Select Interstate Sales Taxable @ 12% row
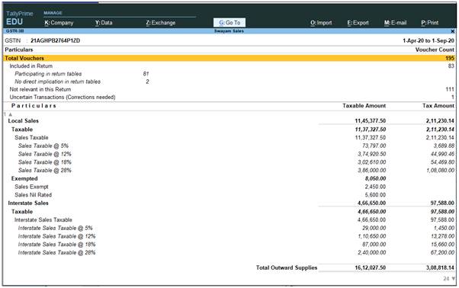The image size is (459, 288). pyautogui.click(x=230, y=236)
